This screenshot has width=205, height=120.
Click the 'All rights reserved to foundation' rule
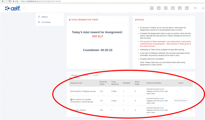tap(152, 59)
